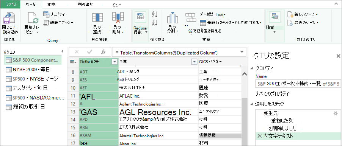
Task: Confirm the formula with the checkmark icon
Action: click(89, 52)
